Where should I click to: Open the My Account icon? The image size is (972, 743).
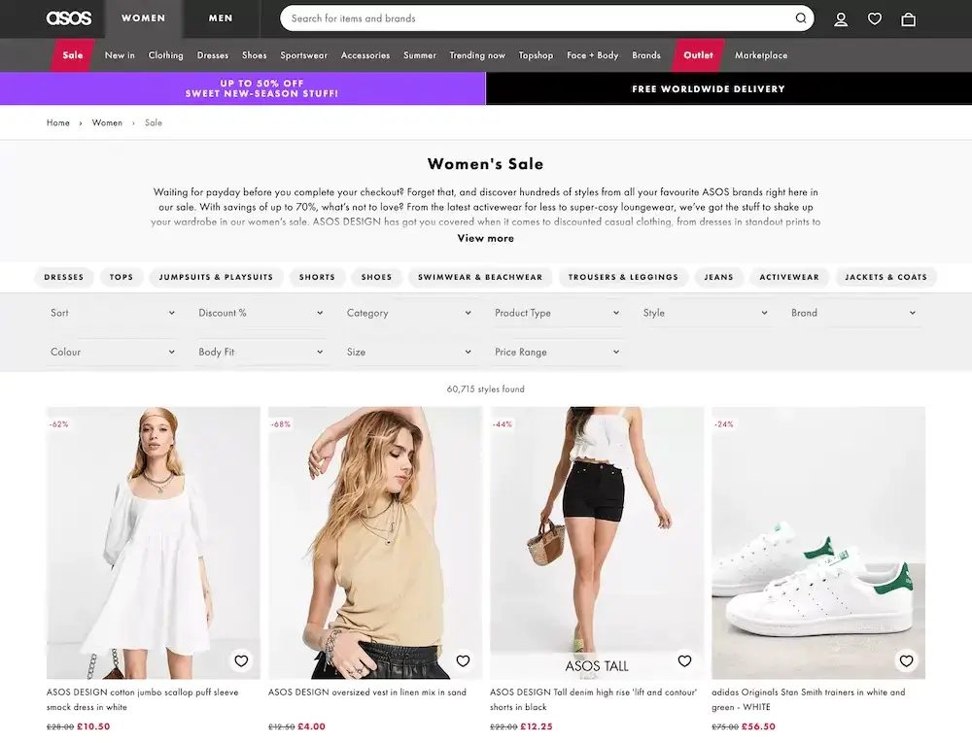pos(841,18)
